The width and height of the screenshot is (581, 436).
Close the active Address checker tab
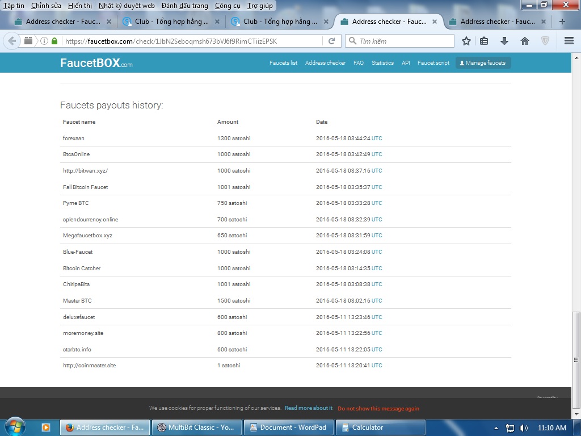(435, 22)
